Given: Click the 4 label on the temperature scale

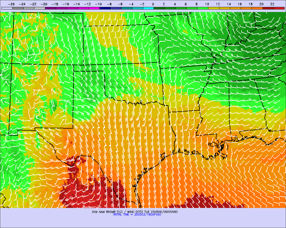Looking at the screenshot, I should [x=175, y=4].
